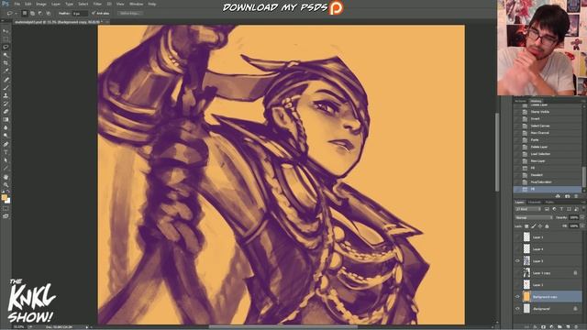Open the Image menu
This screenshot has height=330, width=587.
[41, 4]
